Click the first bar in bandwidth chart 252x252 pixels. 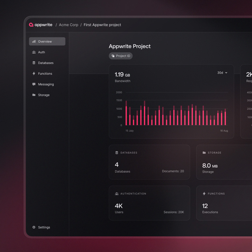[126, 113]
